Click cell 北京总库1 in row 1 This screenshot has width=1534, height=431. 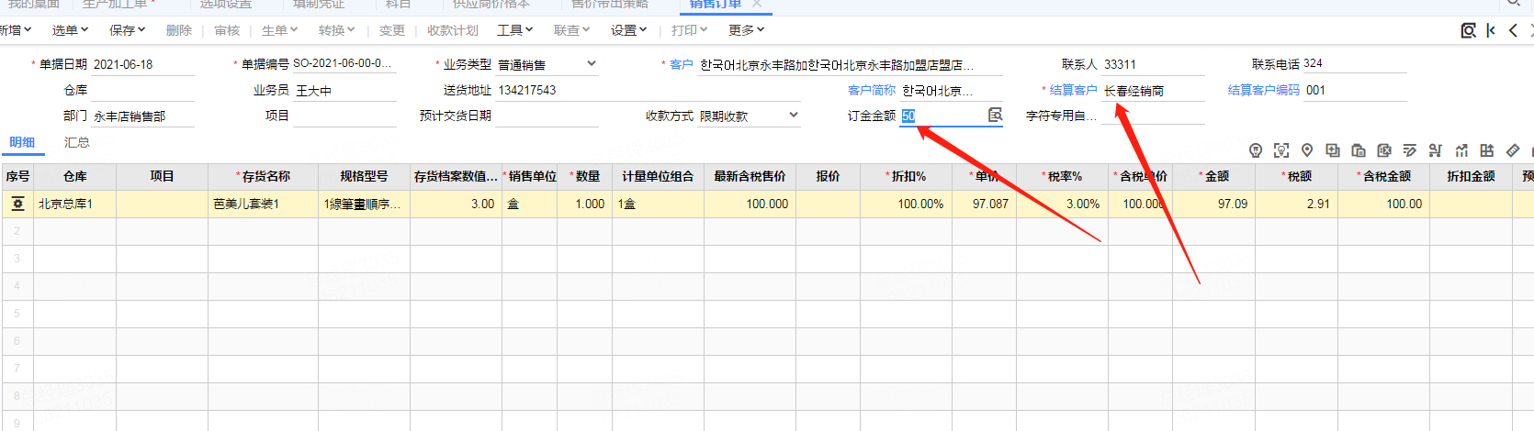tap(75, 204)
